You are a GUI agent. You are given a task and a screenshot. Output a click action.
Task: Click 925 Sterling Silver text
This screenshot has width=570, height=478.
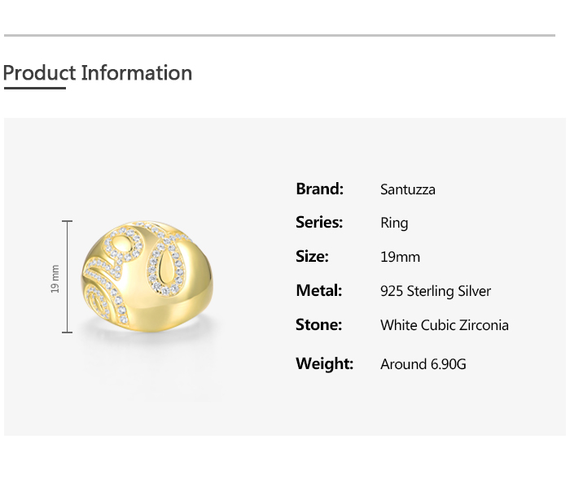click(x=436, y=291)
